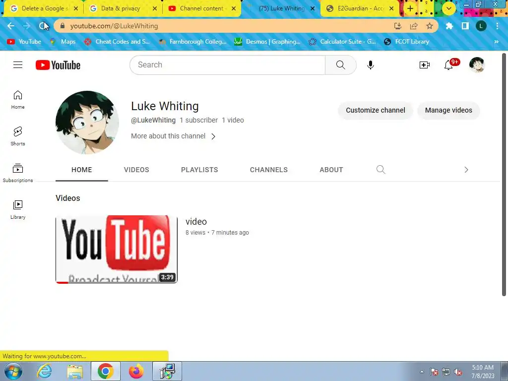The height and width of the screenshot is (381, 508).
Task: Click the address bar URL
Action: tap(114, 26)
